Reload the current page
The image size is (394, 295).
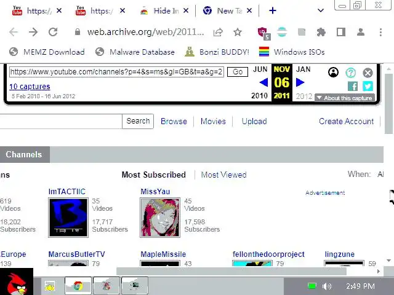click(53, 32)
